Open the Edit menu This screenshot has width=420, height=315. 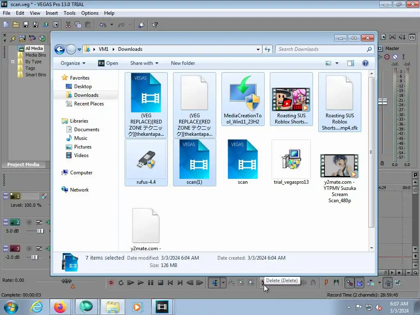click(x=20, y=13)
